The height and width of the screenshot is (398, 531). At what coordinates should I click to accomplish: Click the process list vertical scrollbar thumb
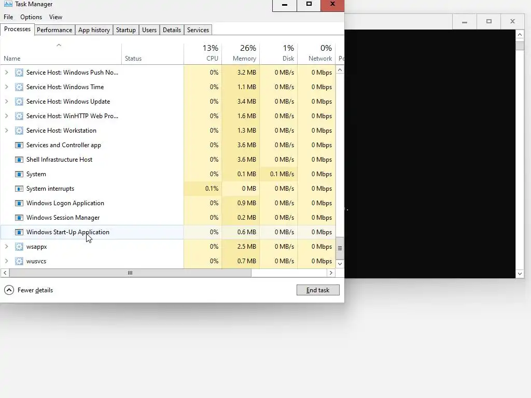(x=340, y=248)
